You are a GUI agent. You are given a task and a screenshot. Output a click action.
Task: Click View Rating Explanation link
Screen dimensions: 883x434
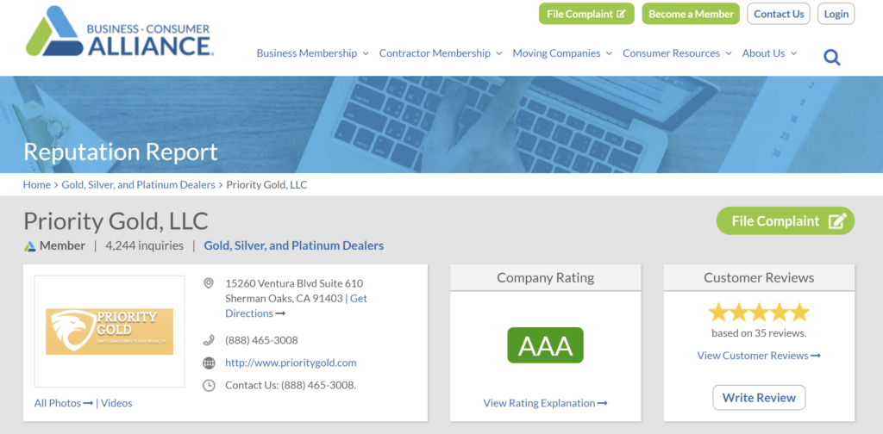[545, 403]
